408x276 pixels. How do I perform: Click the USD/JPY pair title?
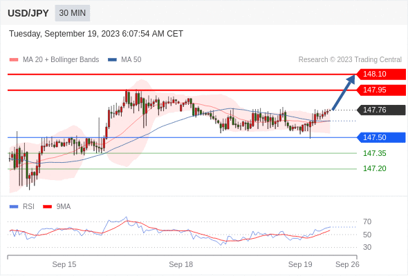click(28, 13)
